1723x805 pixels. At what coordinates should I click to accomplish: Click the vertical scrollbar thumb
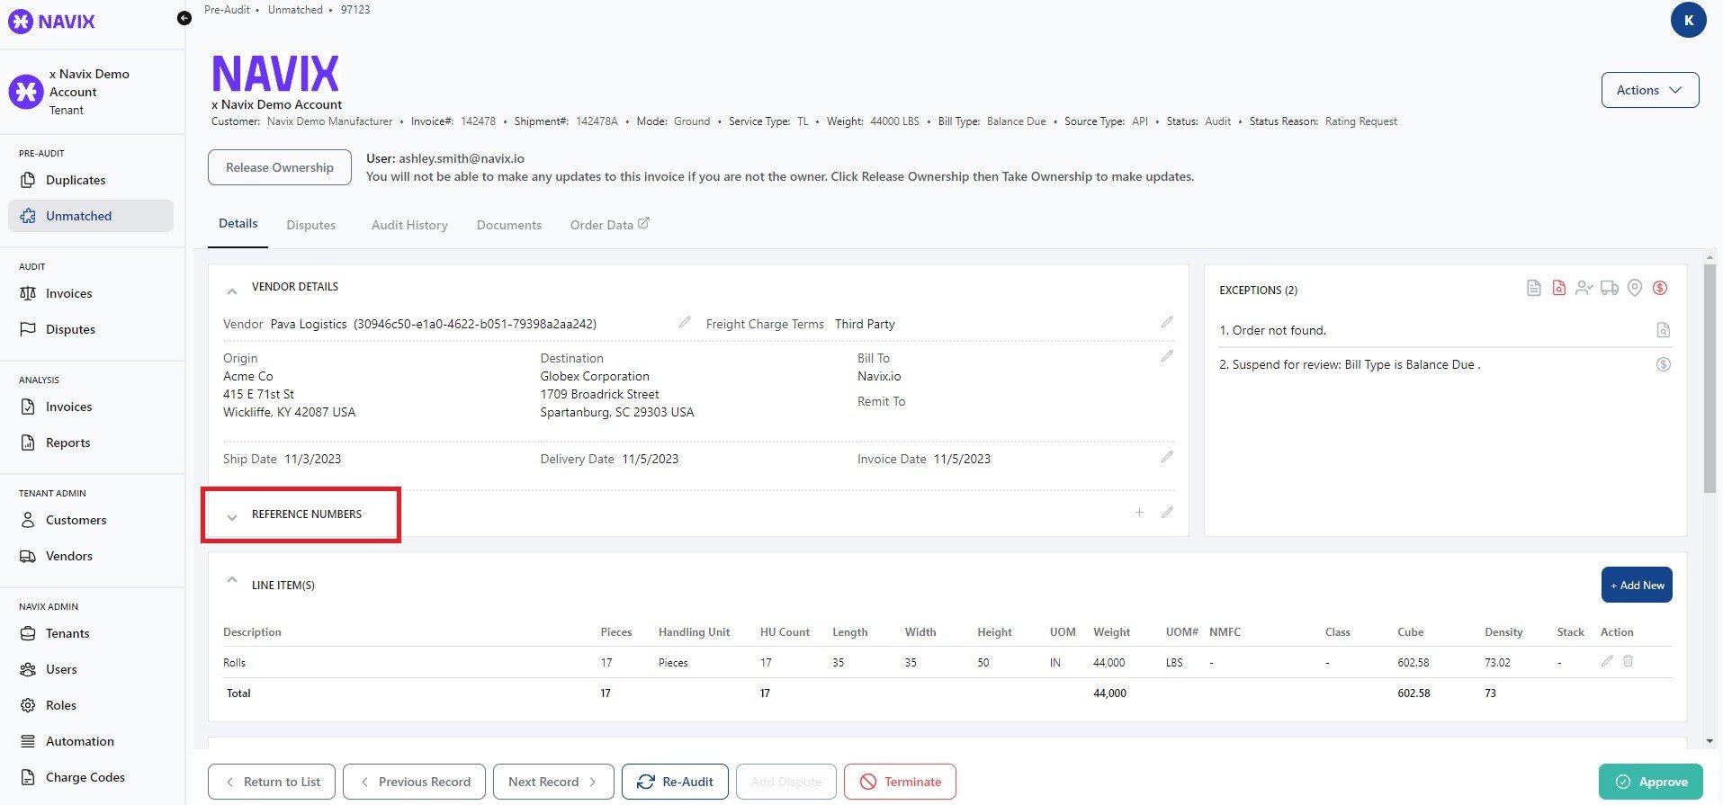click(x=1710, y=378)
